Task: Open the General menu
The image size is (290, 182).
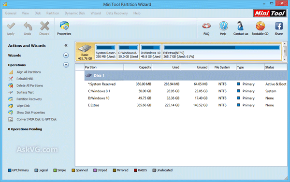Action: 11,14
